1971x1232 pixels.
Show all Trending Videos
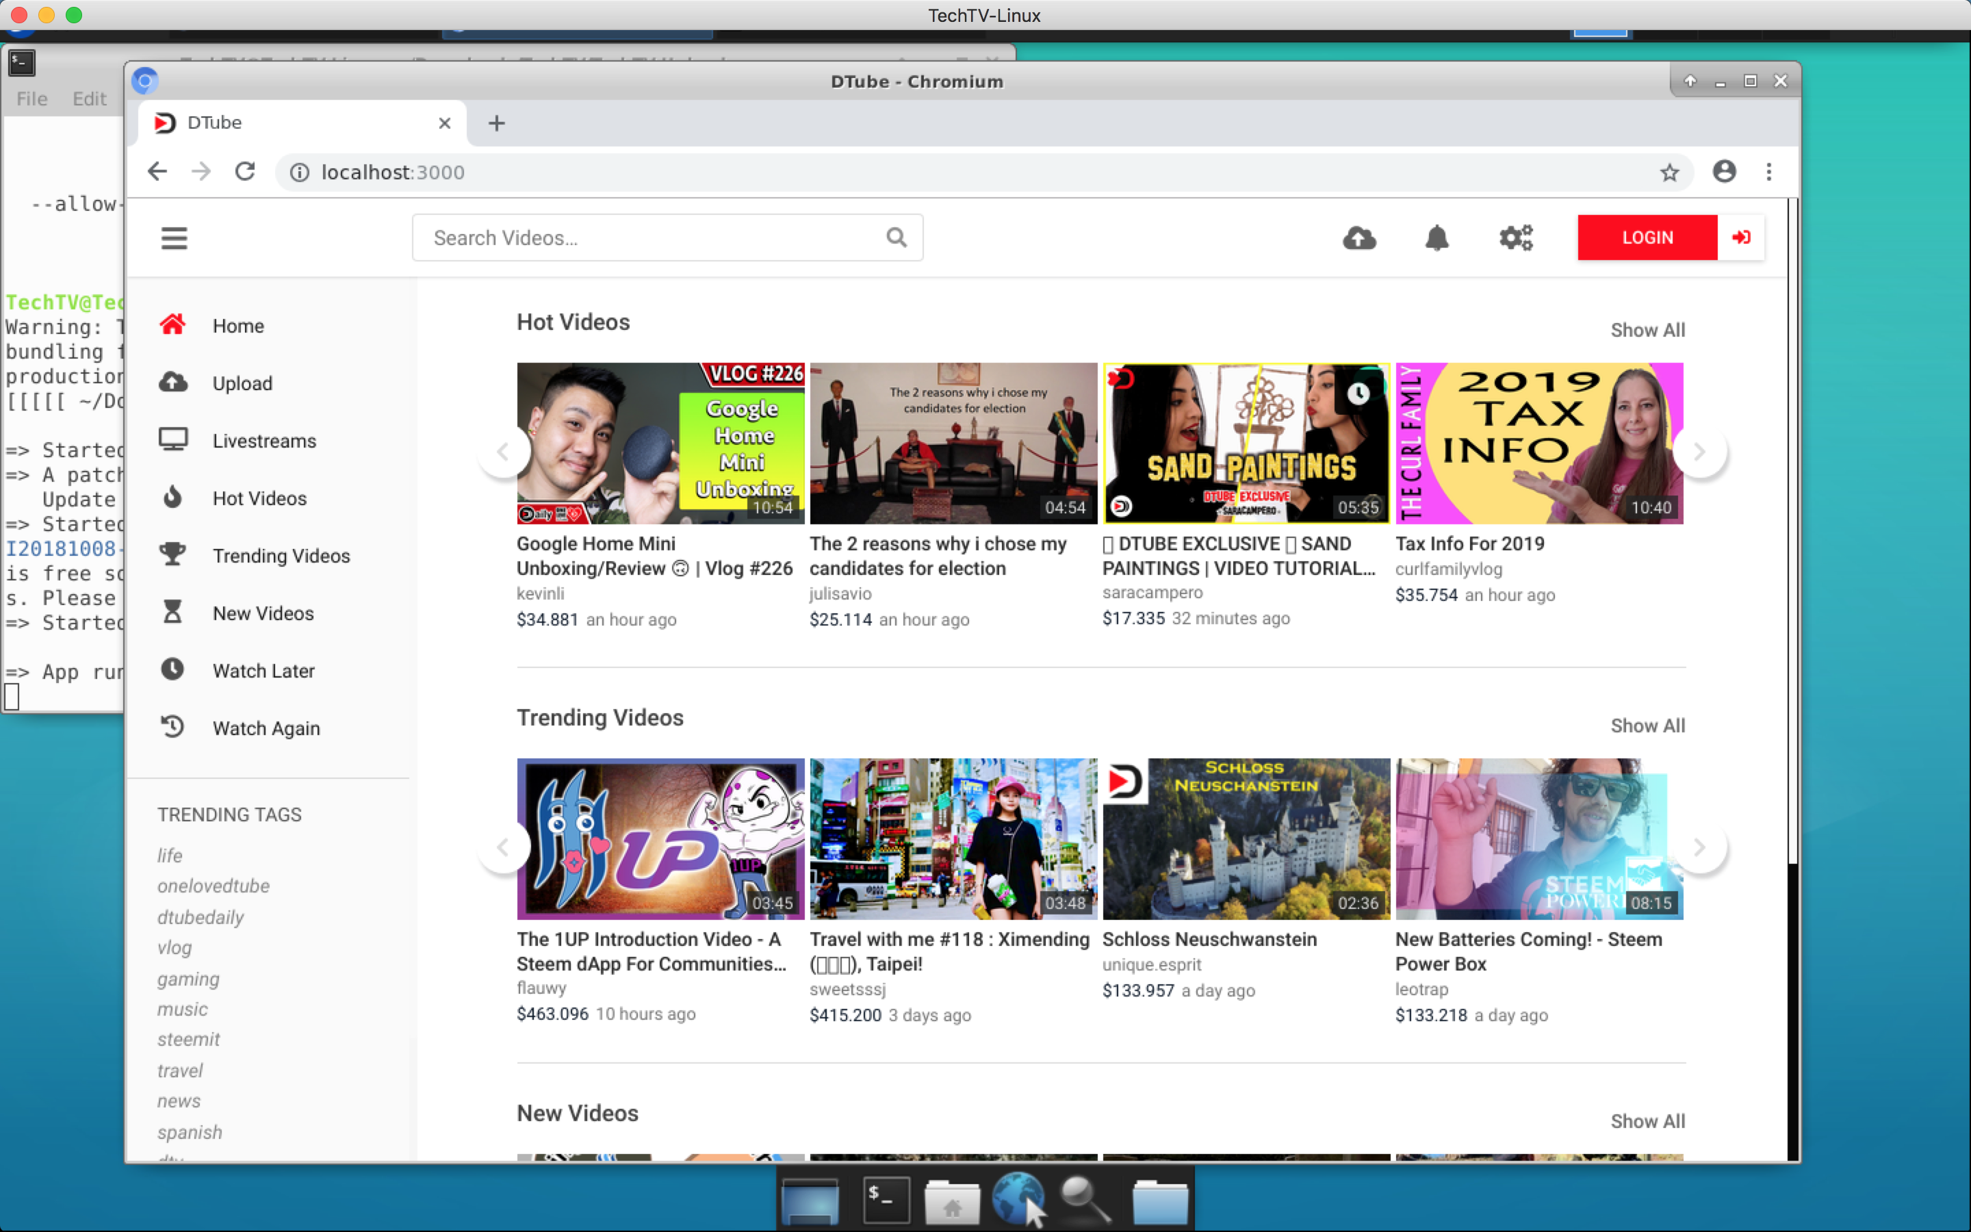[x=1647, y=726]
